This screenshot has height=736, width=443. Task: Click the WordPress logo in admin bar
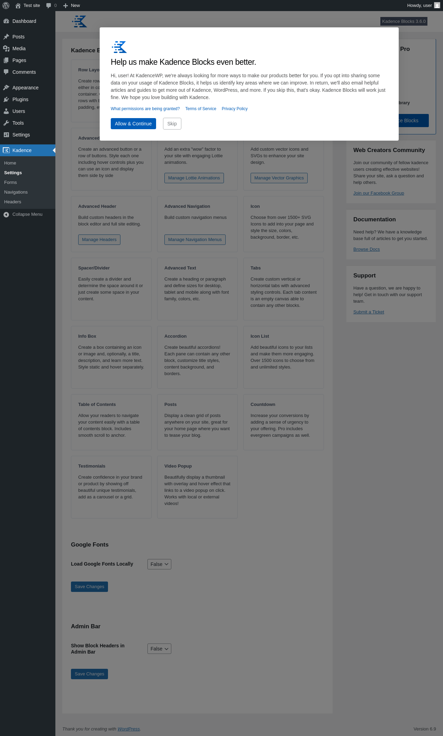click(6, 6)
